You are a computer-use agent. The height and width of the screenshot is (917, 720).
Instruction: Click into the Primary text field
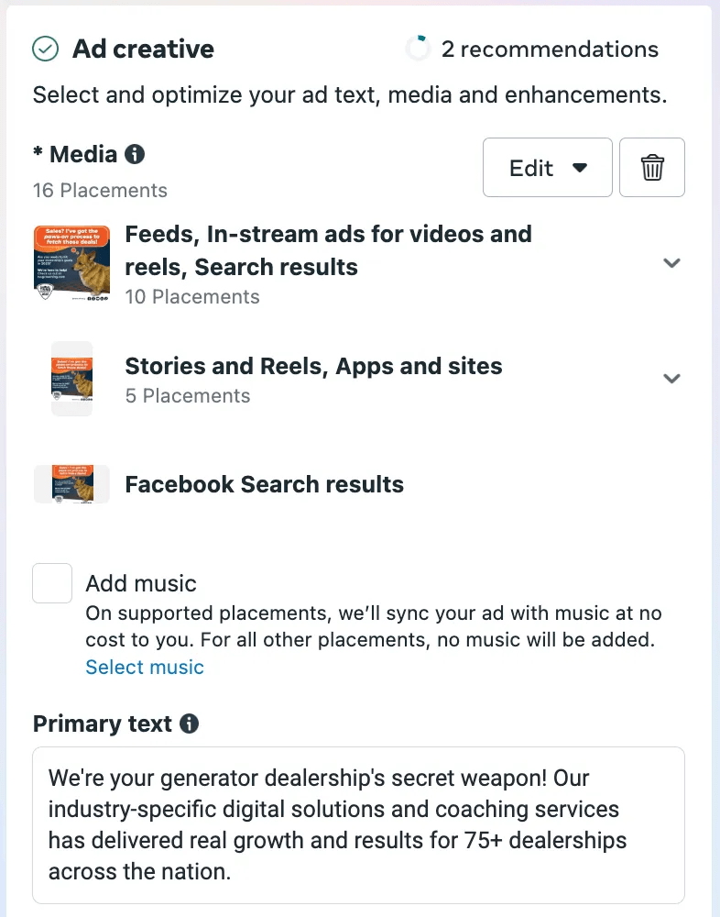tap(358, 824)
